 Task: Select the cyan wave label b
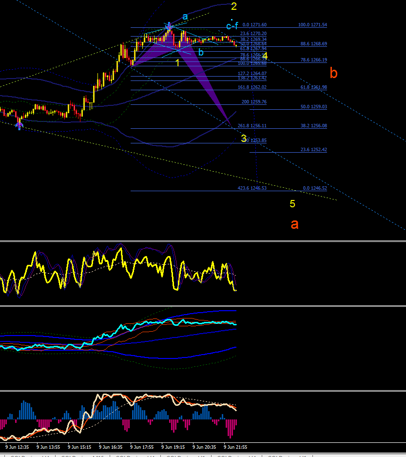(x=201, y=53)
